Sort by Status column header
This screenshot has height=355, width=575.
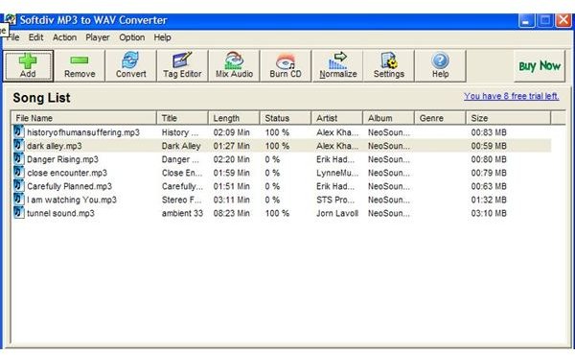(286, 118)
